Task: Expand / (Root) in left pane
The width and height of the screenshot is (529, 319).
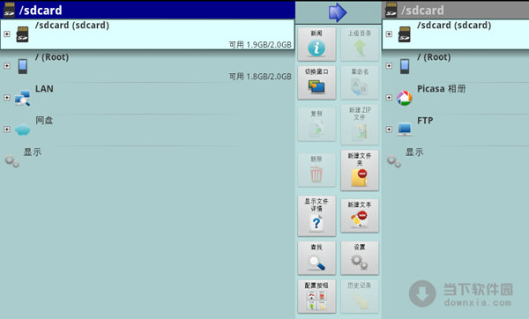Action: coord(7,66)
